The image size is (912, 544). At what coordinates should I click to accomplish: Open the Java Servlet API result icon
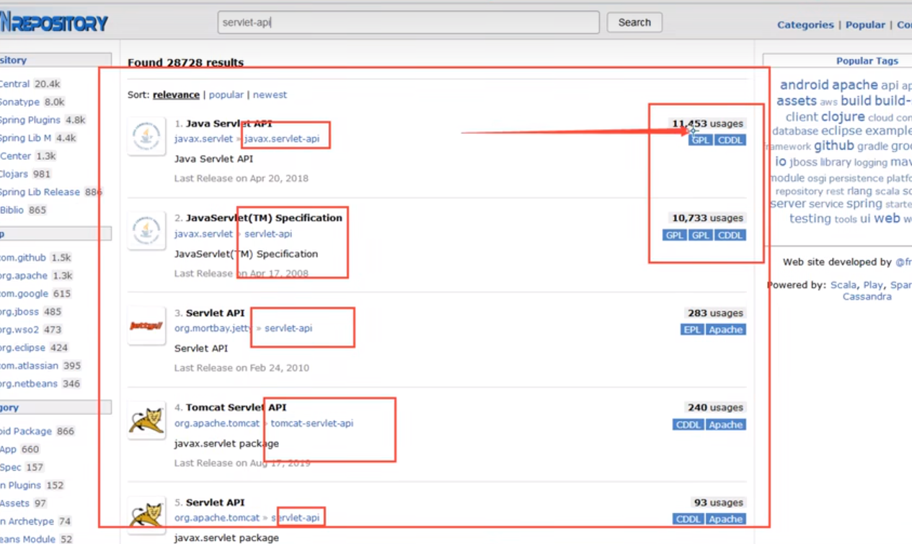click(146, 136)
